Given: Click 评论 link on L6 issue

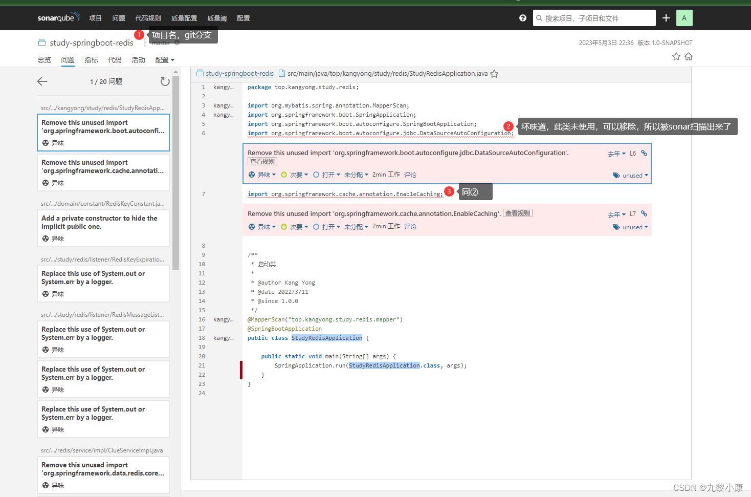Looking at the screenshot, I should (410, 175).
